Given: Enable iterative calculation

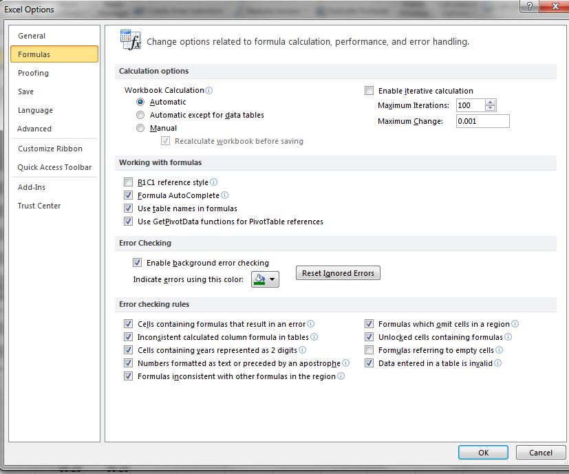Looking at the screenshot, I should (x=369, y=90).
